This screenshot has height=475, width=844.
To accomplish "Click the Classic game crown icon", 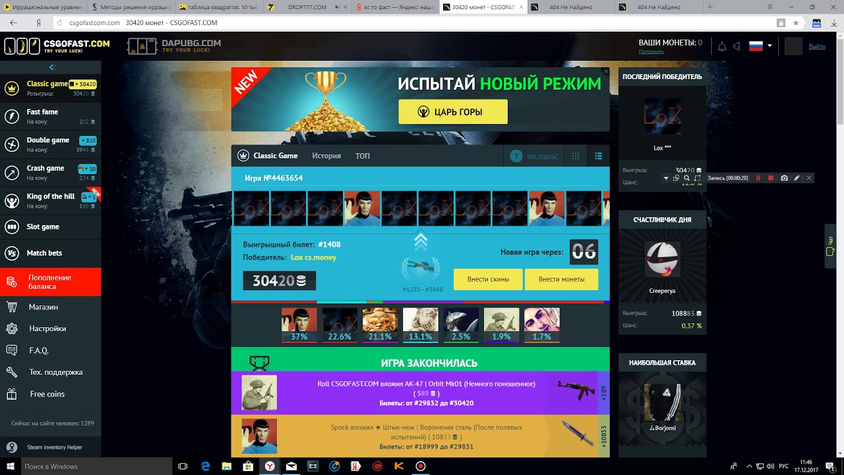I will click(x=11, y=88).
